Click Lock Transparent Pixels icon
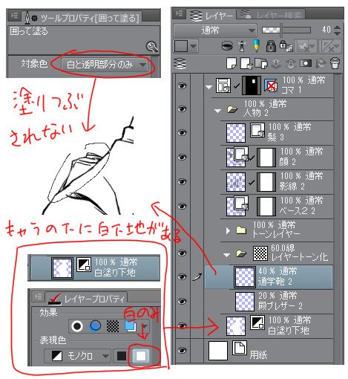This screenshot has width=348, height=379. coord(286,46)
